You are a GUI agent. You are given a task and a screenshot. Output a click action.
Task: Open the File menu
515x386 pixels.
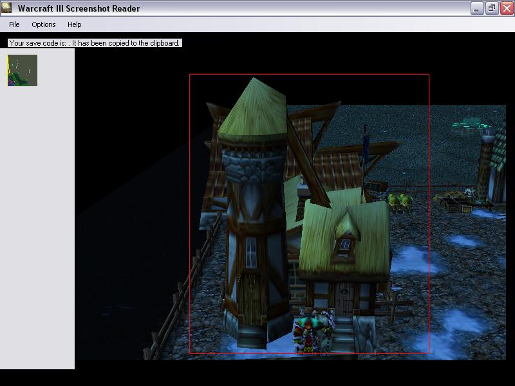click(14, 24)
